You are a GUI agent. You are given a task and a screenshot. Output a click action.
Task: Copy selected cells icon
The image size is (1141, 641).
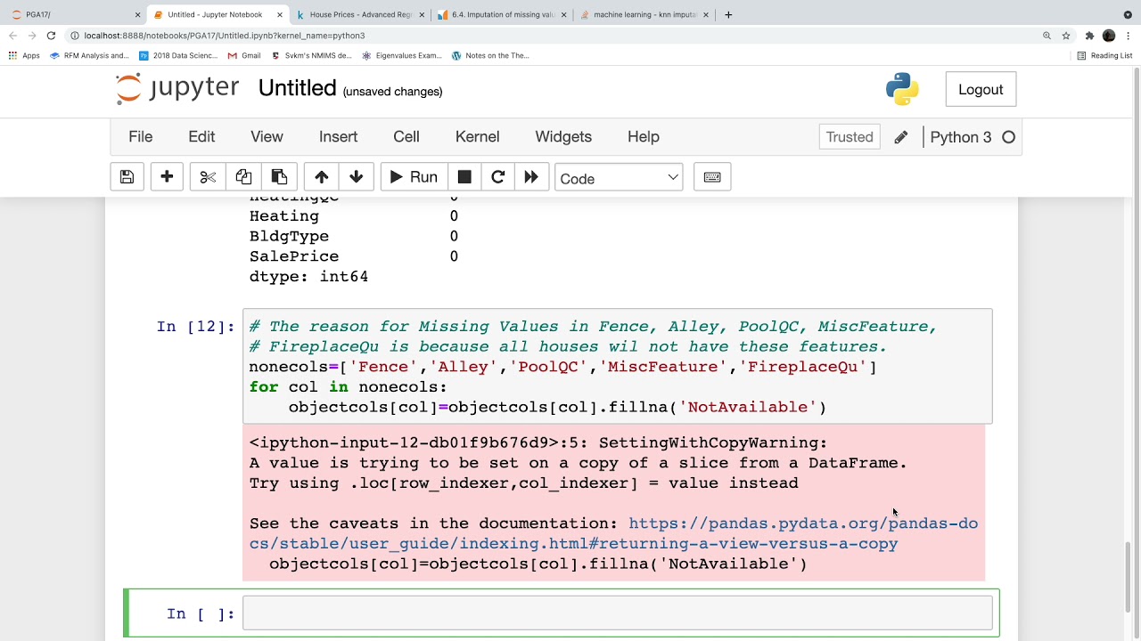point(243,177)
